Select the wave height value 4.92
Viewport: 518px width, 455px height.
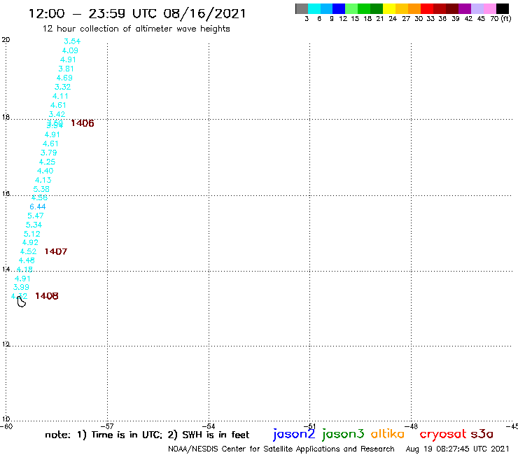30,242
